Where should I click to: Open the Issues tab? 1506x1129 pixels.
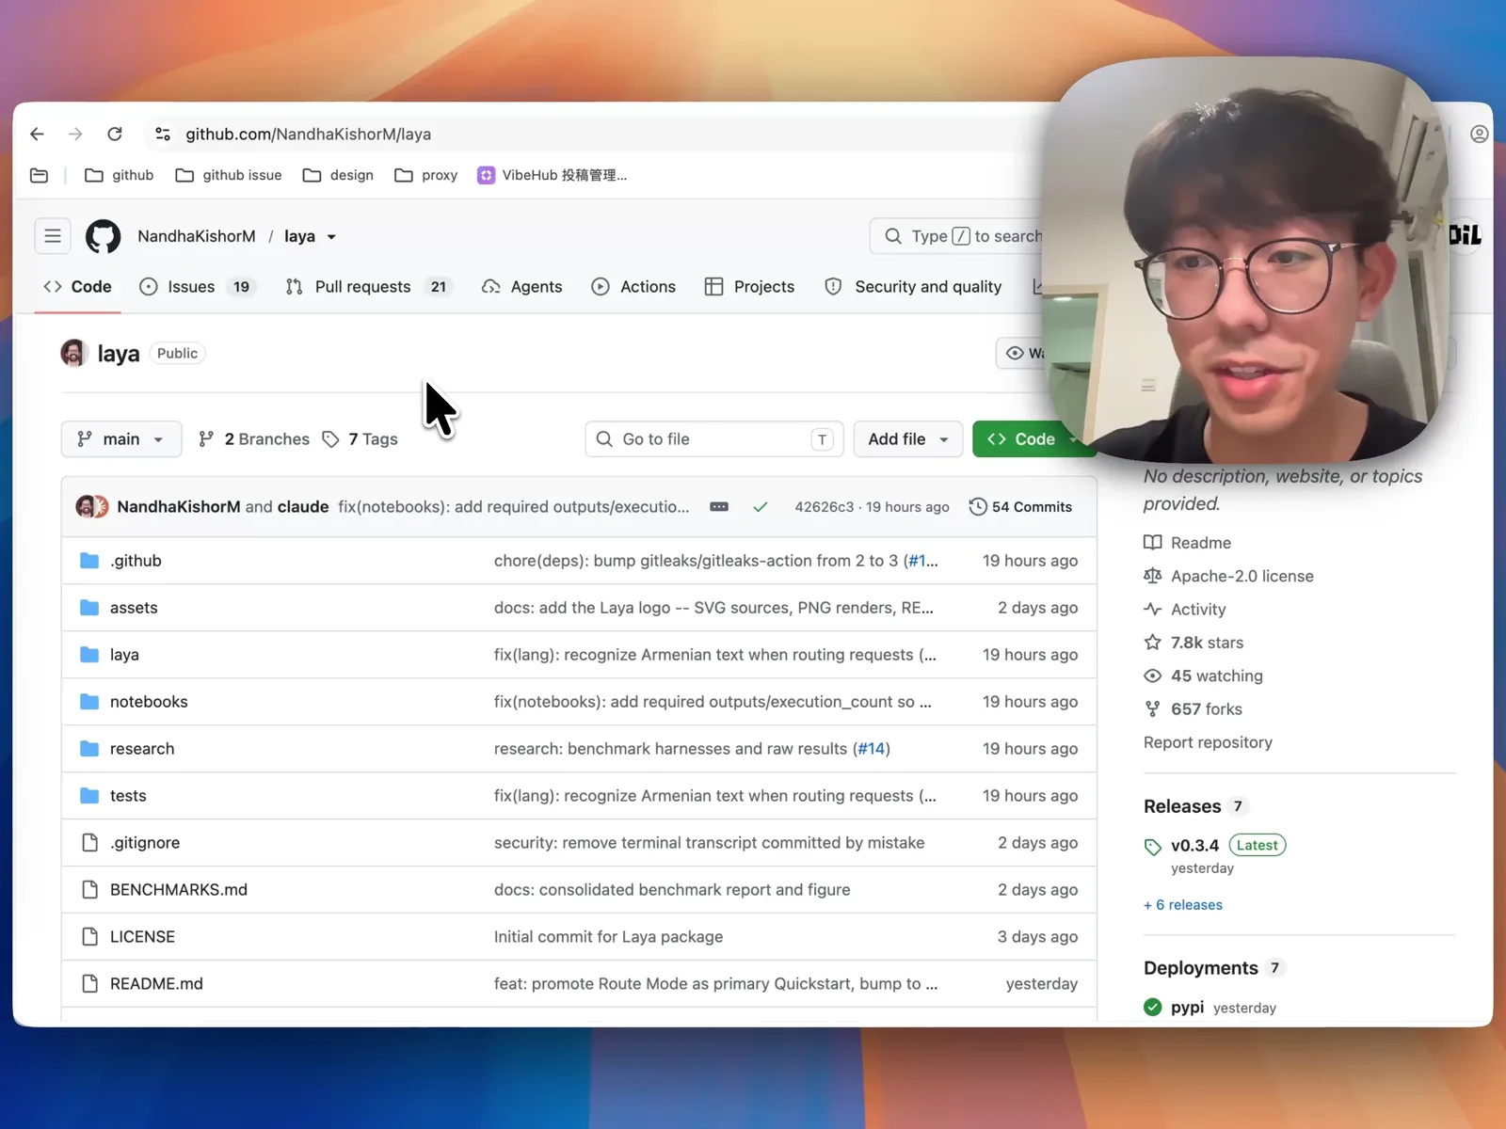click(x=196, y=287)
